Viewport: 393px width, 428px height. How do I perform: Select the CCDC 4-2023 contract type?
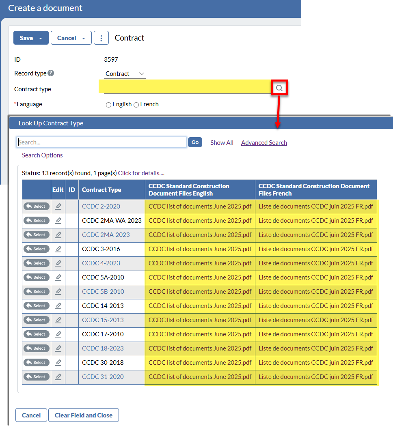[37, 263]
